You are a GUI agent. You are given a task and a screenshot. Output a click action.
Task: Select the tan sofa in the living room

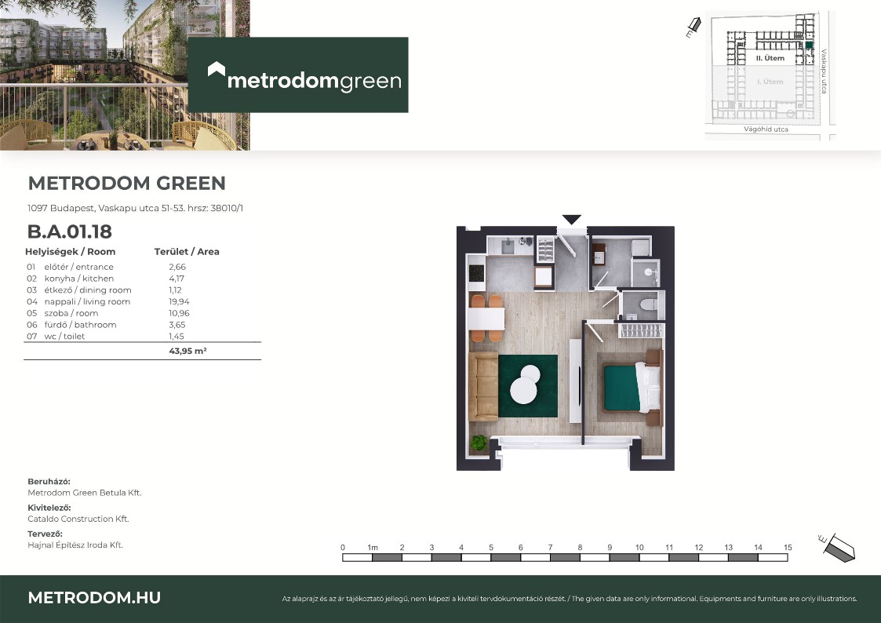(x=483, y=387)
